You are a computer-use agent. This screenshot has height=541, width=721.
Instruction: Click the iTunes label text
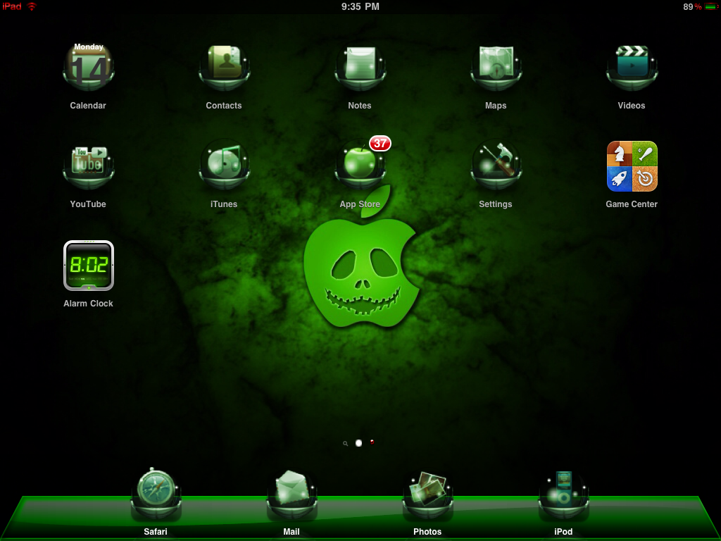224,204
